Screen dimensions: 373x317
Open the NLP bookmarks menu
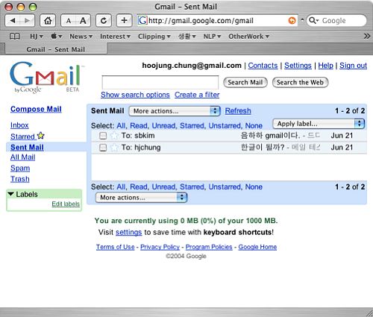212,37
